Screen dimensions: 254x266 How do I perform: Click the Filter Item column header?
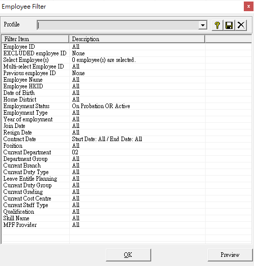(x=36, y=39)
